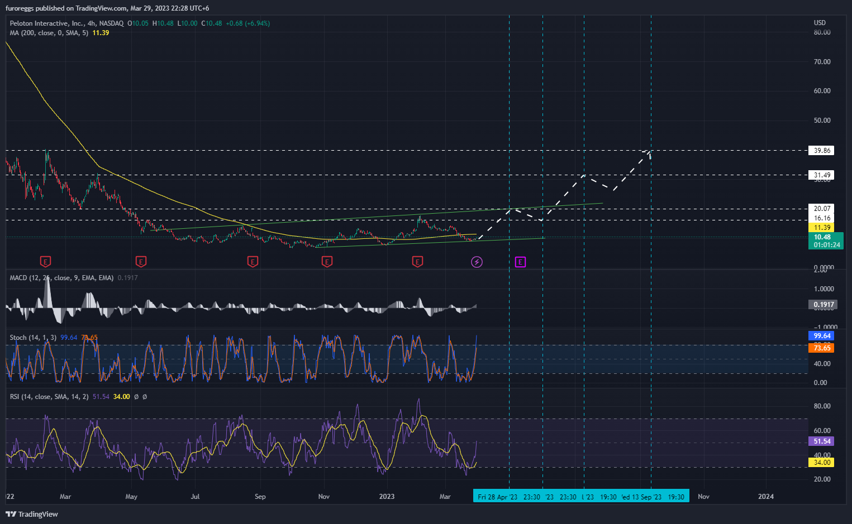This screenshot has width=852, height=524.
Task: Click the MACD (12, 26, close, 9, EMA, EMA) legend
Action: [61, 278]
